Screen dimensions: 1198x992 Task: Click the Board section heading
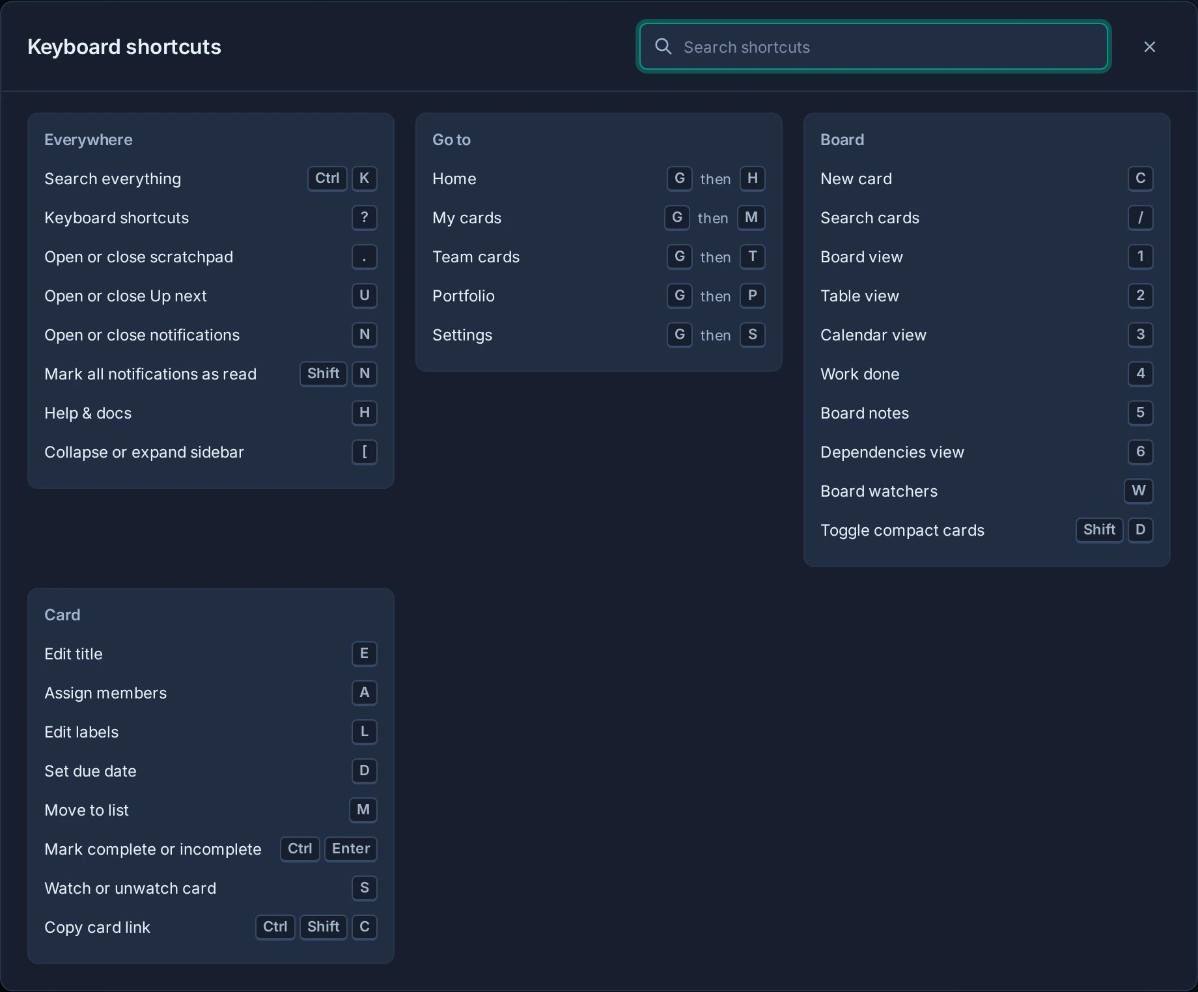(x=842, y=140)
